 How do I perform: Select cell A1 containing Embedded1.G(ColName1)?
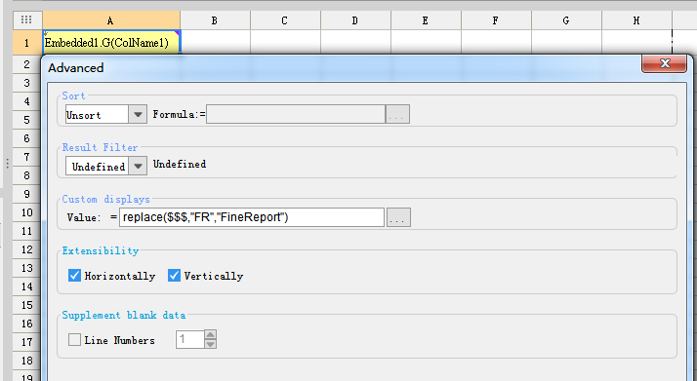point(111,43)
